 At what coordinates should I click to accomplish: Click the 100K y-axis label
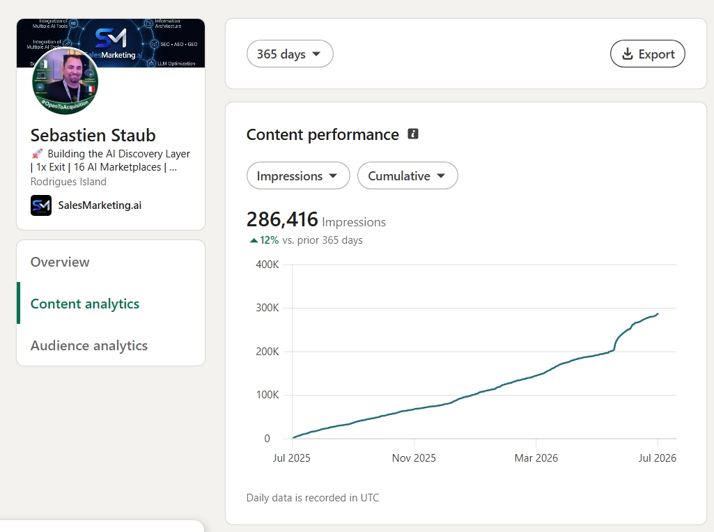click(267, 395)
